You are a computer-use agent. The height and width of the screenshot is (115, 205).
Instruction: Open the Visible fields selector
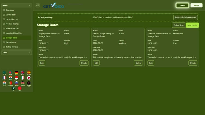point(179,25)
